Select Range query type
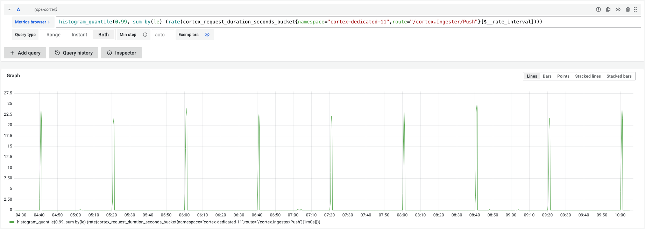The image size is (645, 229). (x=54, y=35)
